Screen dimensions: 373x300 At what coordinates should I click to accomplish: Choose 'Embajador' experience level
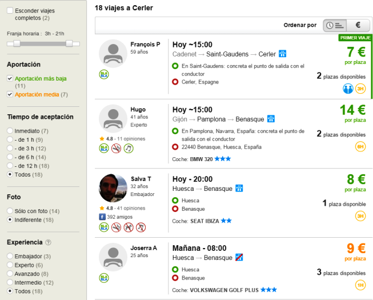point(10,257)
